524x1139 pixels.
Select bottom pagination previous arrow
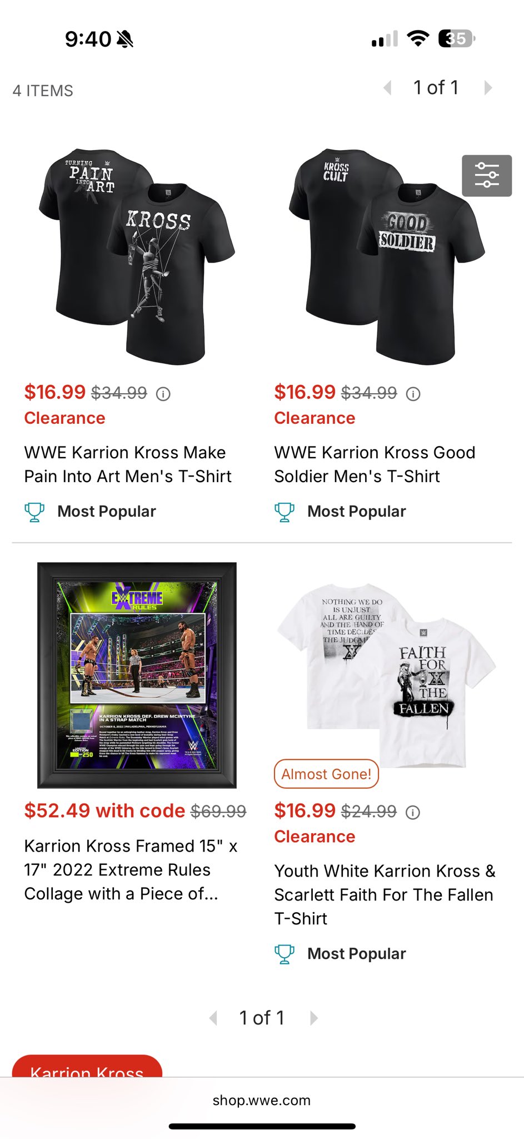click(213, 1018)
